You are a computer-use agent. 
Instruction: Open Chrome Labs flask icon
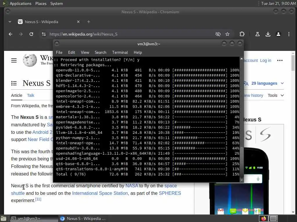point(258,34)
